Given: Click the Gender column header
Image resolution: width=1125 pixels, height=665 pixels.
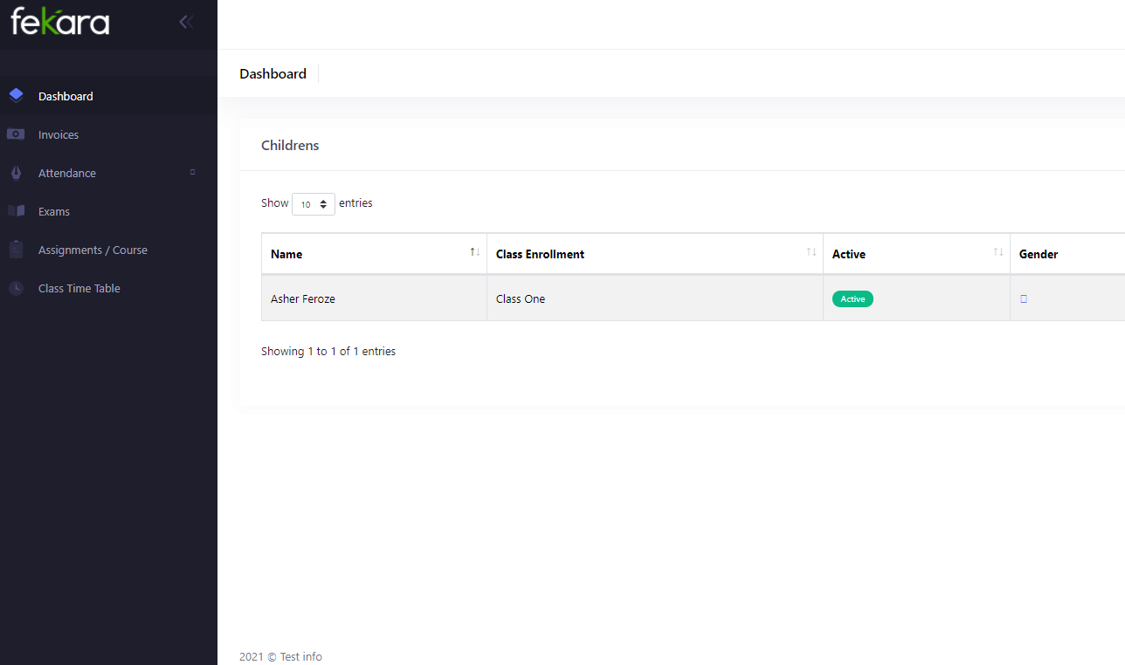Looking at the screenshot, I should pyautogui.click(x=1039, y=254).
